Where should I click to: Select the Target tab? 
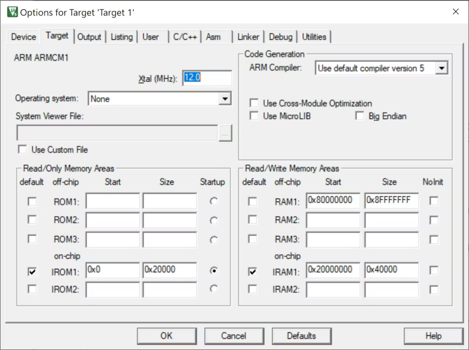pyautogui.click(x=57, y=36)
